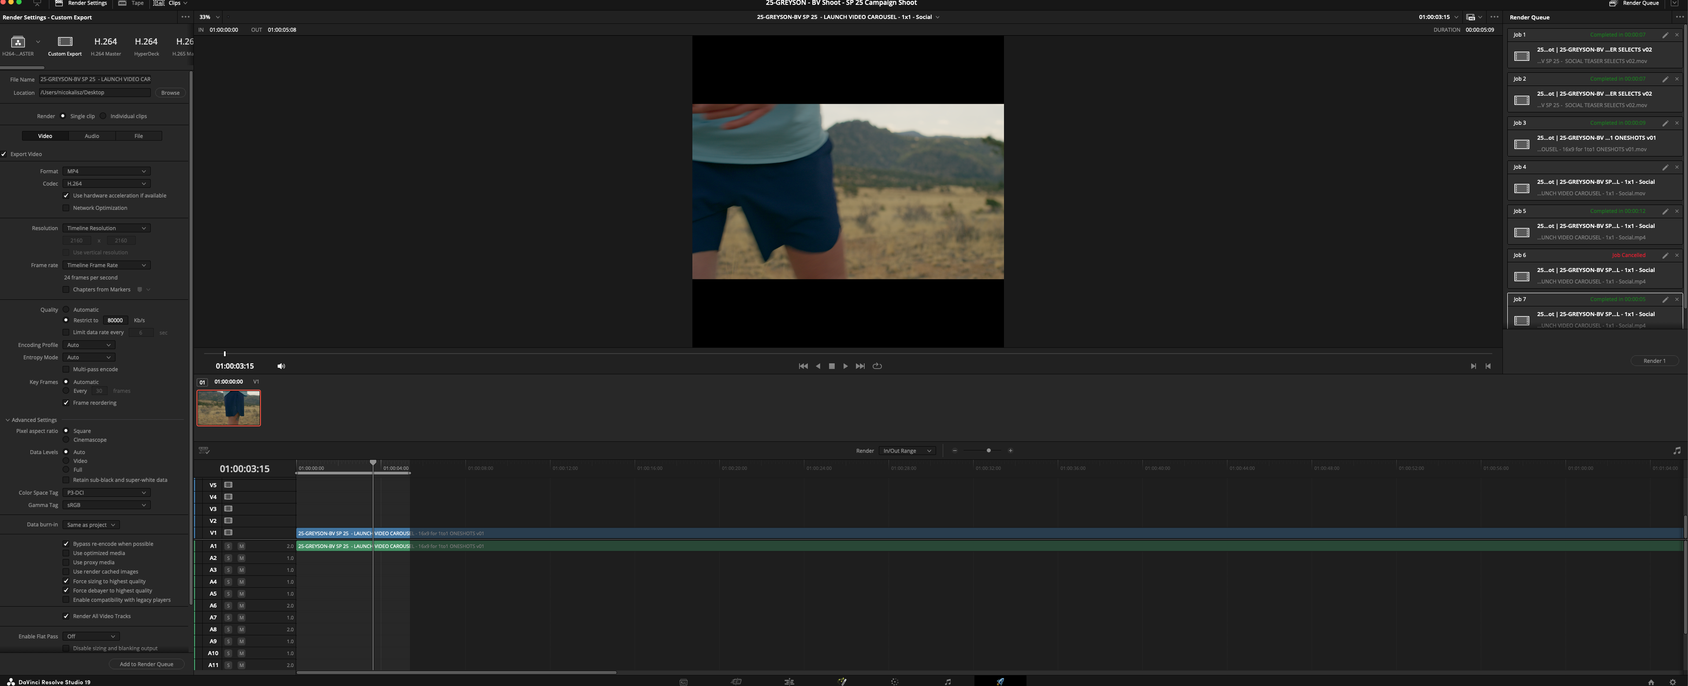Open the Media page icon
Viewport: 1688px width, 686px height.
pos(684,682)
